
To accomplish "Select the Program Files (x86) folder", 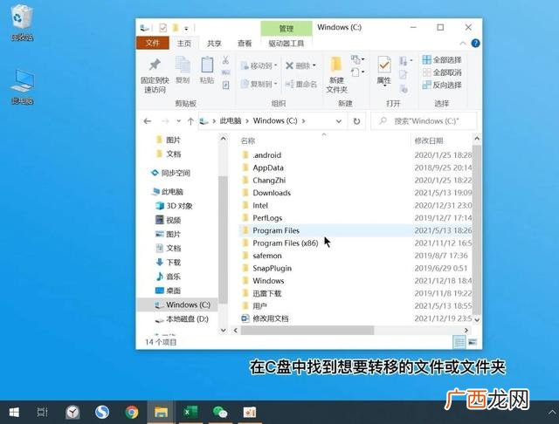I will pos(285,243).
